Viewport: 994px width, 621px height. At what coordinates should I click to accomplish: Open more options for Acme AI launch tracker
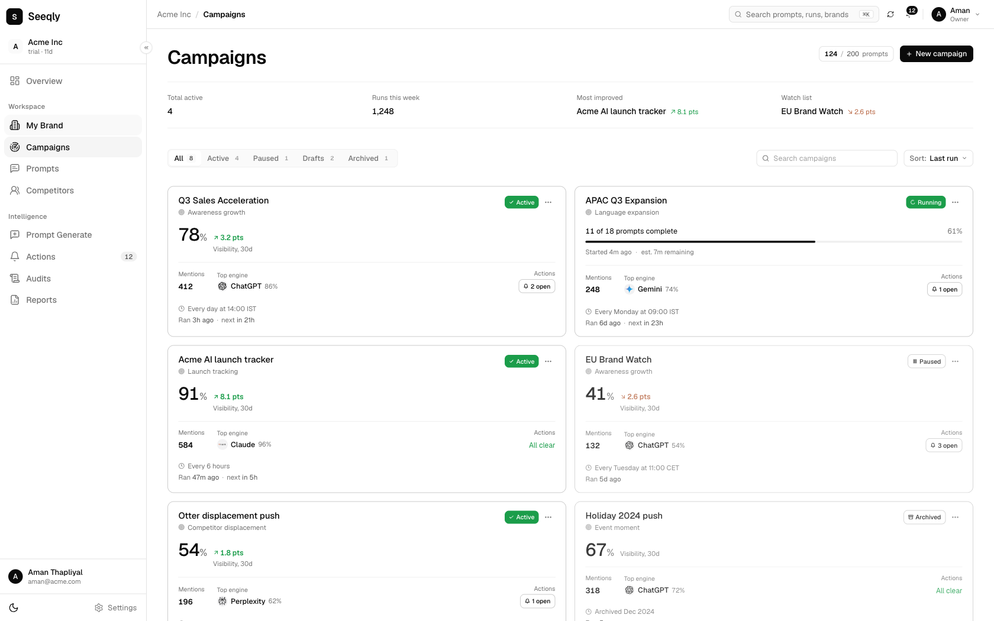coord(548,361)
